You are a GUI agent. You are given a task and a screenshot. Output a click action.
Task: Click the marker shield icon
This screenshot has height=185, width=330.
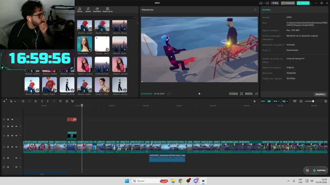[60, 101]
